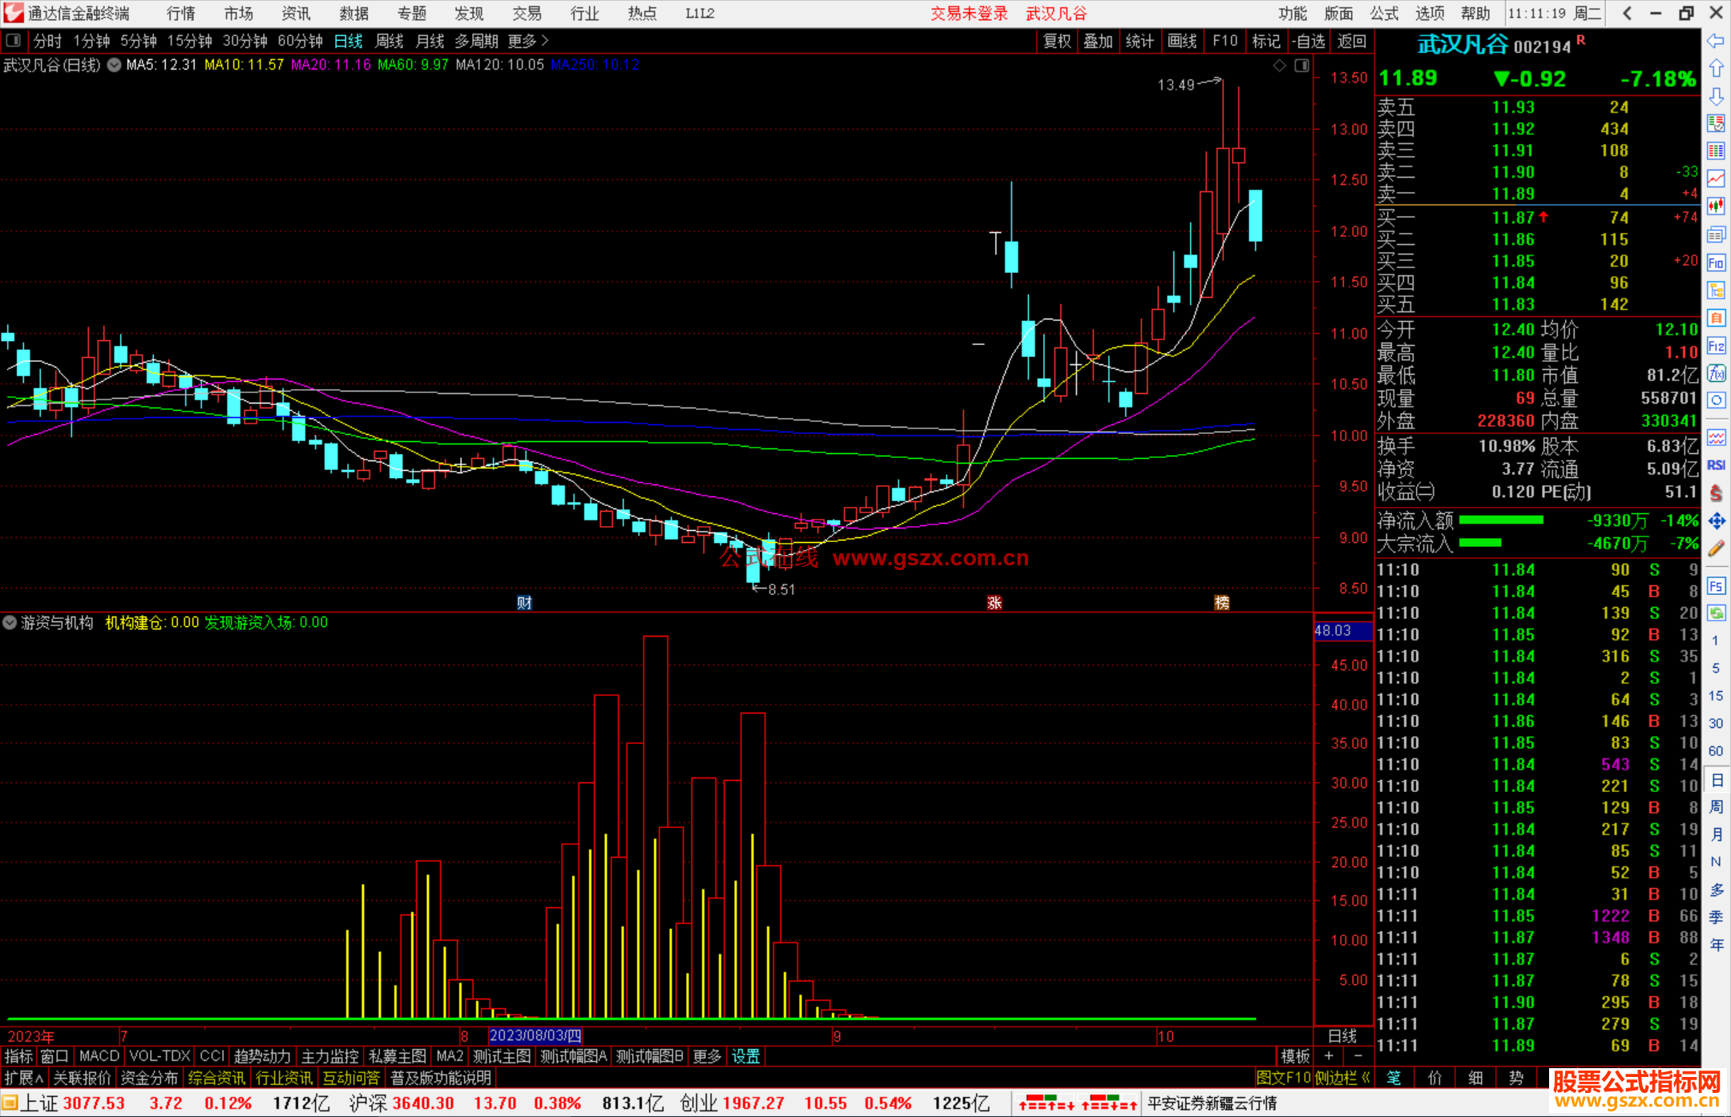Click the blue four-way move arrows icon
Viewport: 1731px width, 1117px height.
pyautogui.click(x=1716, y=521)
